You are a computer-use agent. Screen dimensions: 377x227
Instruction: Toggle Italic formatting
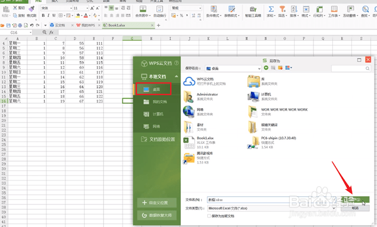point(48,16)
